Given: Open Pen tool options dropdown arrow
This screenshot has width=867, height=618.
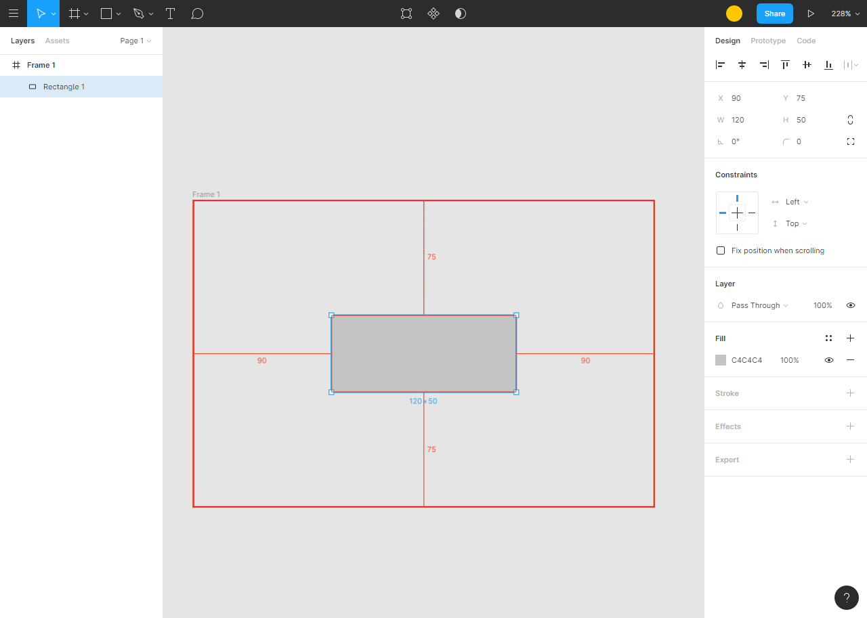Looking at the screenshot, I should tap(151, 14).
